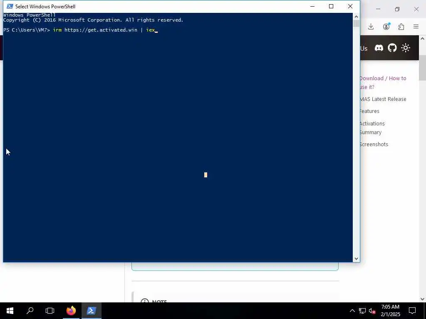
Task: Restore down the Firefox window
Action: 397,9
